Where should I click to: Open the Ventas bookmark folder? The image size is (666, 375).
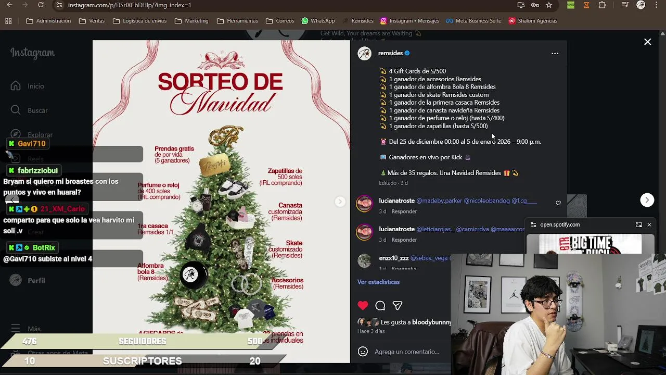coord(92,21)
